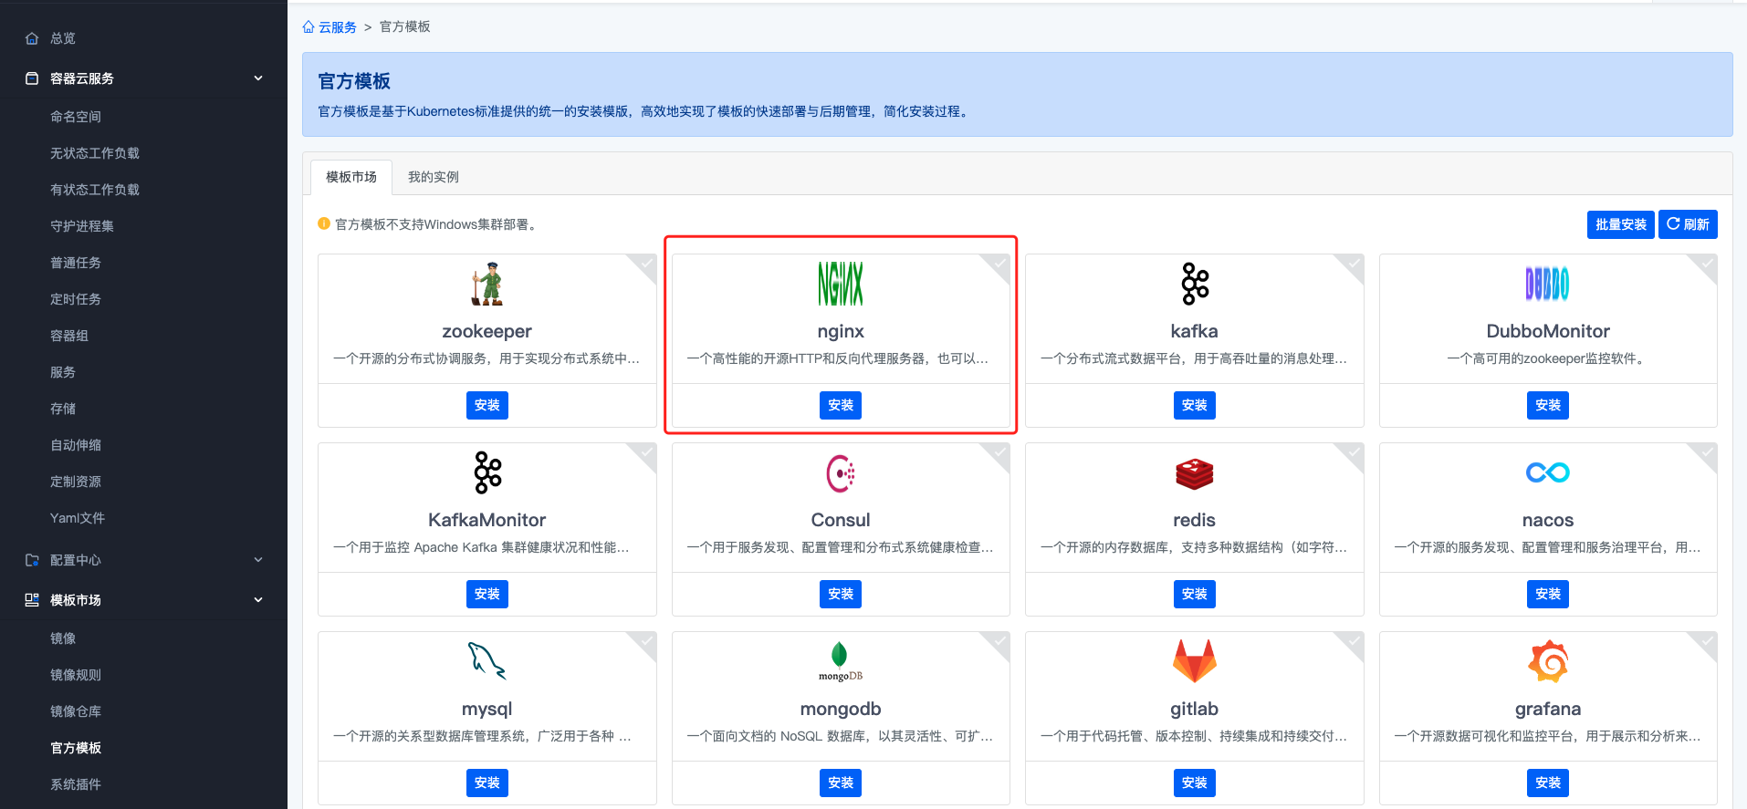Viewport: 1747px width, 809px height.
Task: Click the kafka logo icon
Action: tap(1195, 284)
